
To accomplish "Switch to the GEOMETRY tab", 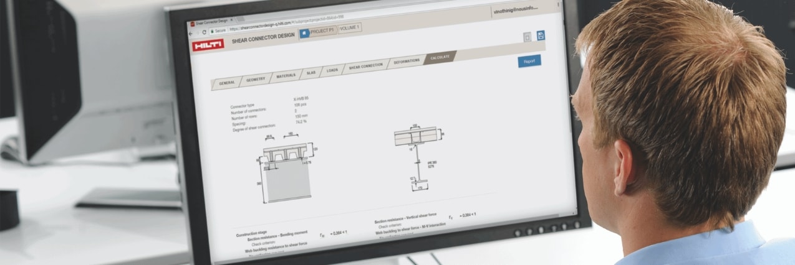I will (256, 80).
